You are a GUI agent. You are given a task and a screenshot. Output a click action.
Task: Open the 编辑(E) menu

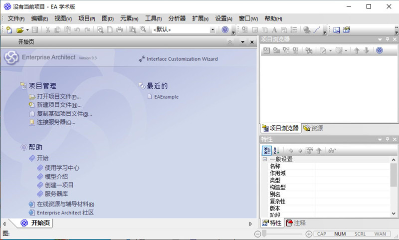[x=39, y=18]
